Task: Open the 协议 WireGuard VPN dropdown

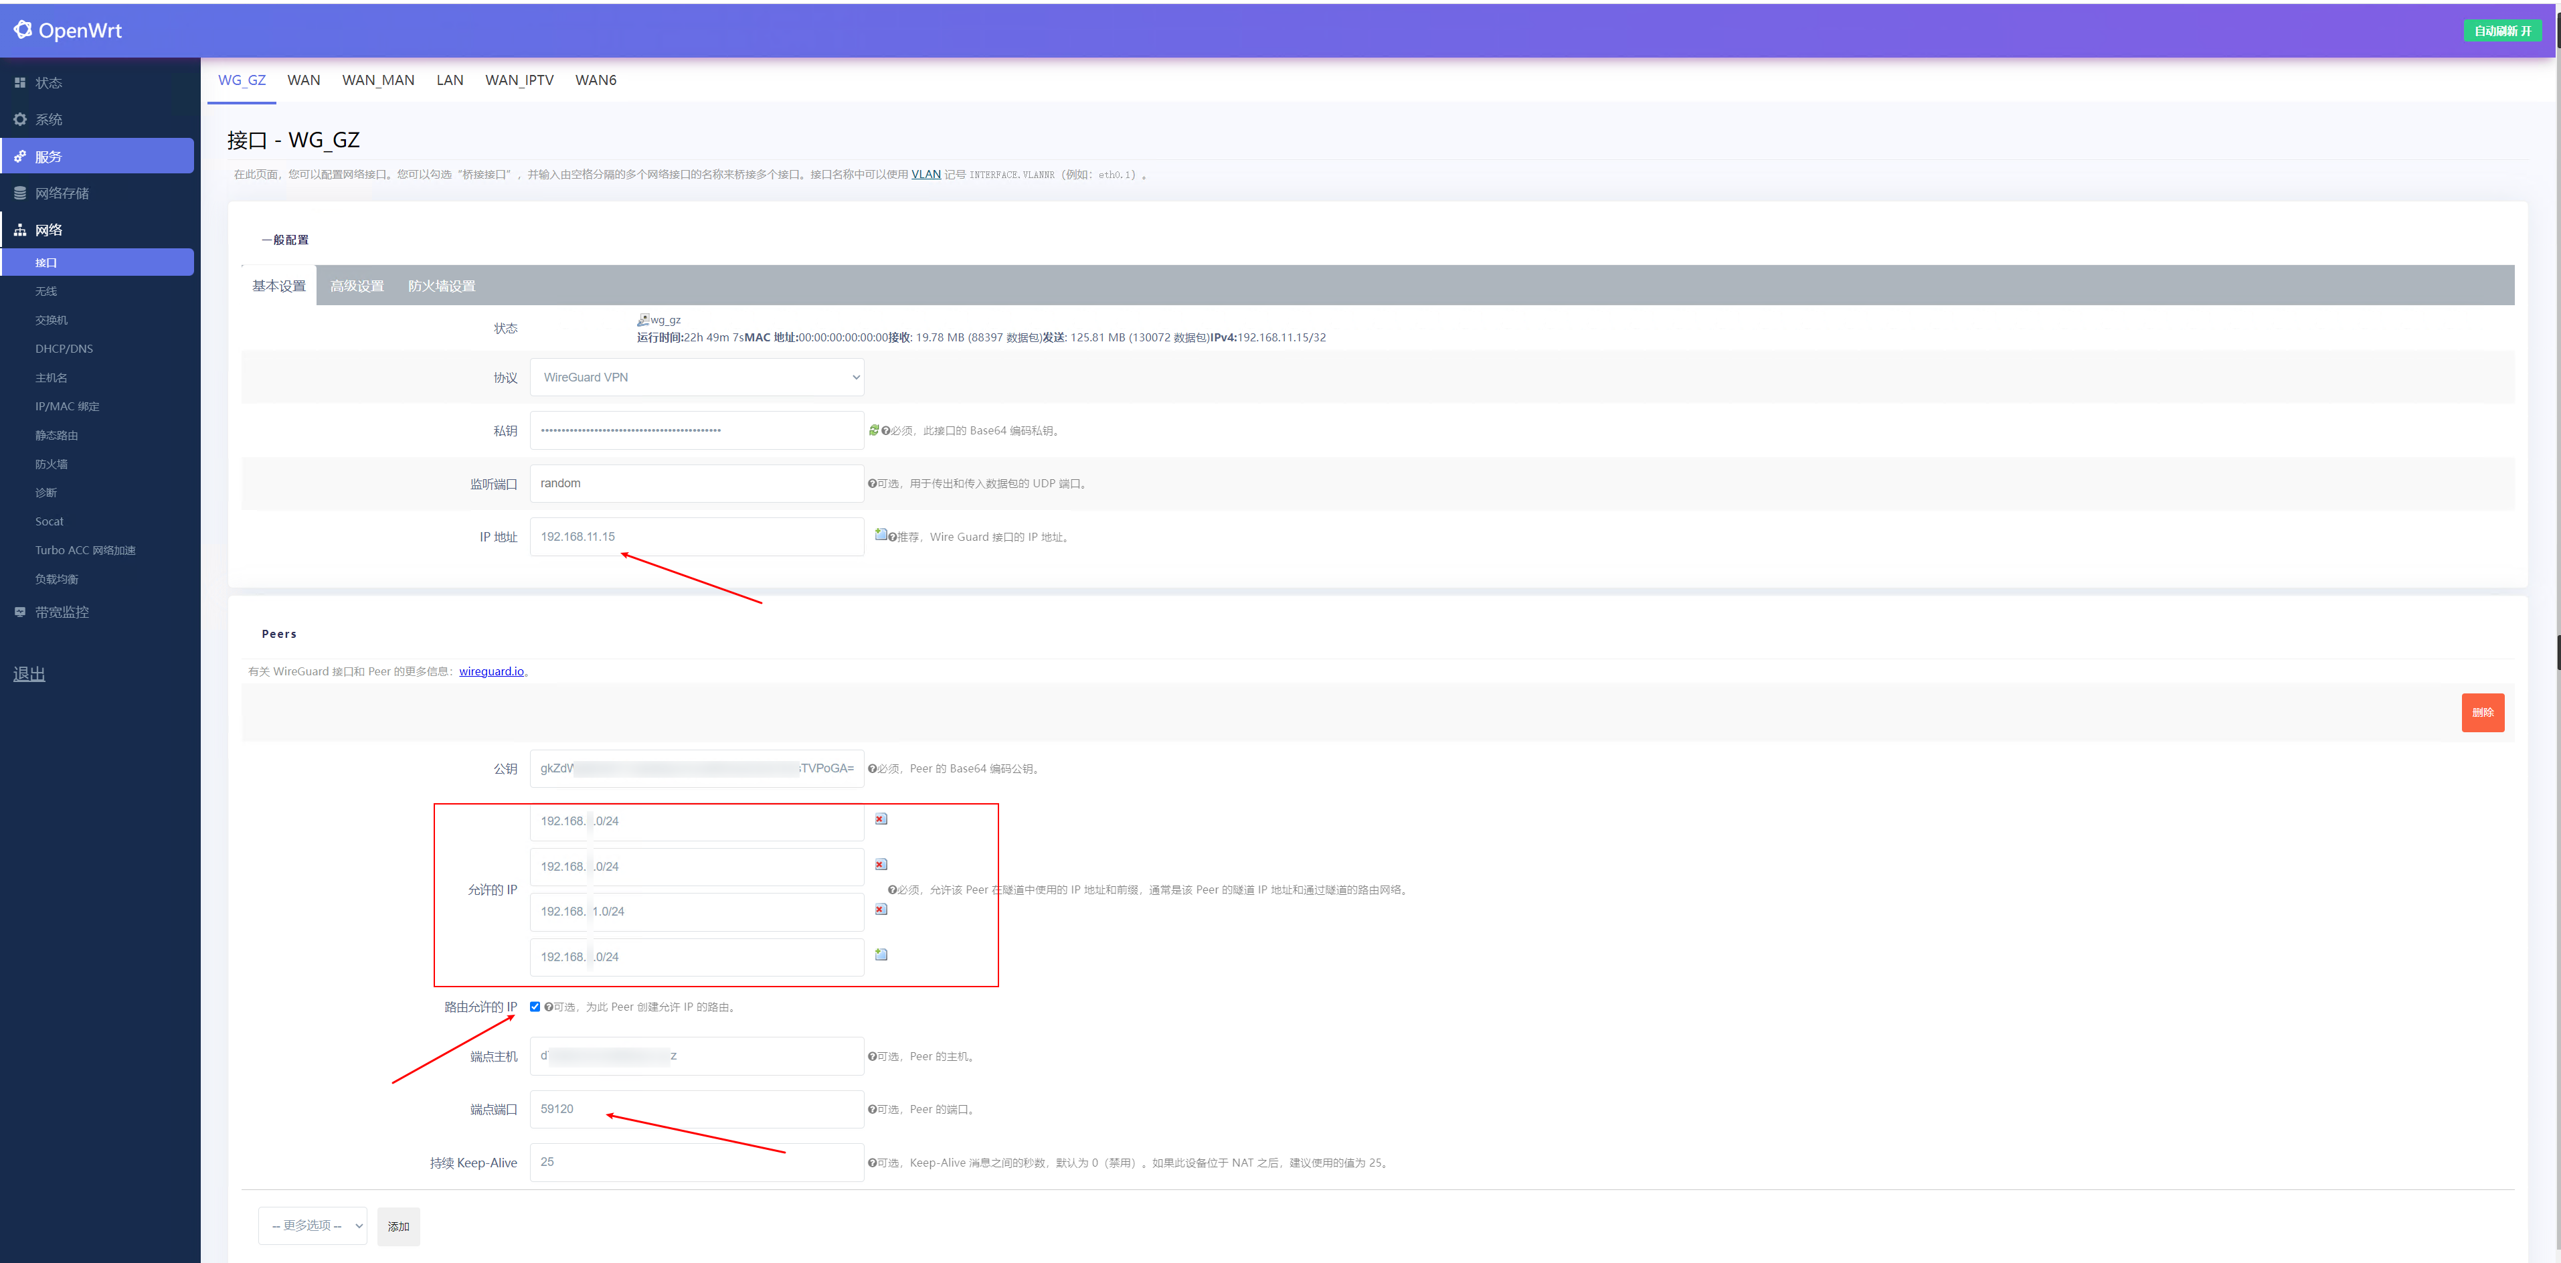Action: [x=696, y=377]
